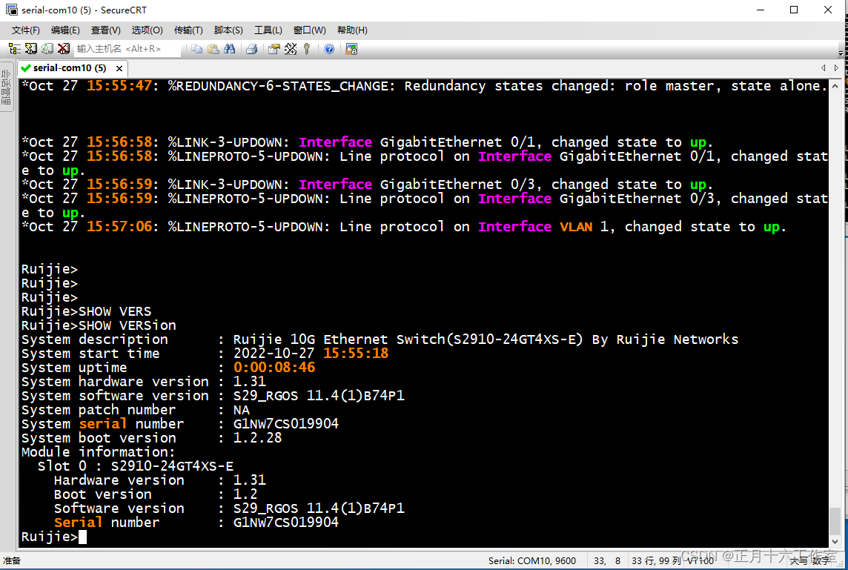Image resolution: width=848 pixels, height=570 pixels.
Task: Open the 脚本(S) menu
Action: 228,30
